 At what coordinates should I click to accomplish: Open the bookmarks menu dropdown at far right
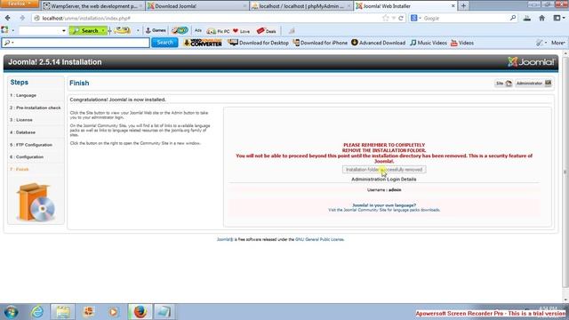coord(559,18)
